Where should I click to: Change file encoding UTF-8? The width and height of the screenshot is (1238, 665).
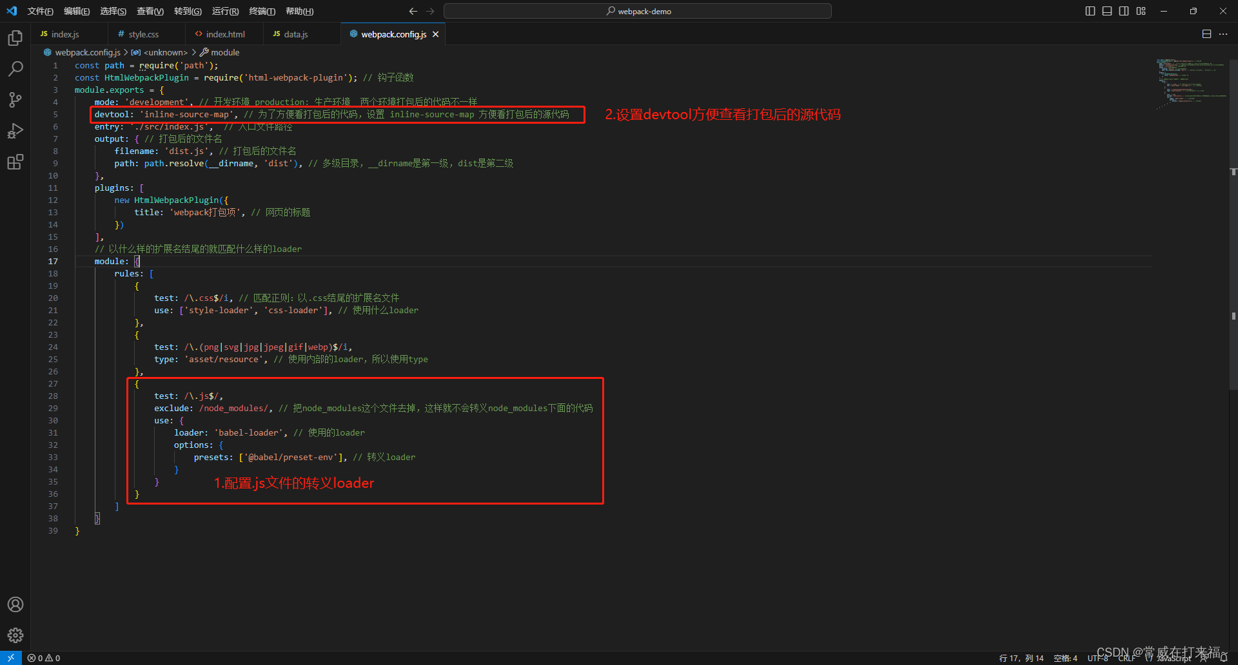(1097, 658)
